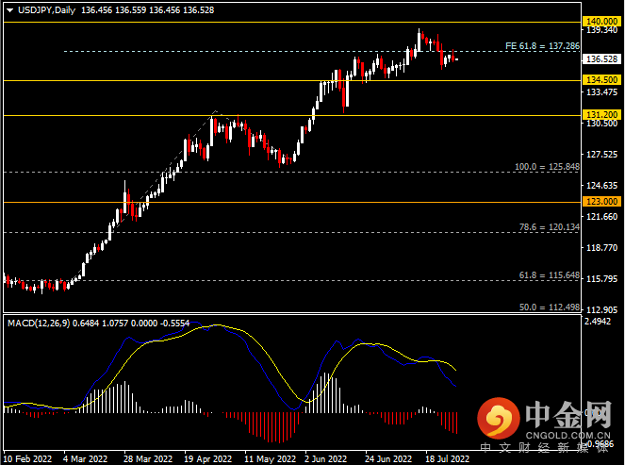This screenshot has width=625, height=465.
Task: Click the 133.475 price scale value
Action: click(601, 92)
